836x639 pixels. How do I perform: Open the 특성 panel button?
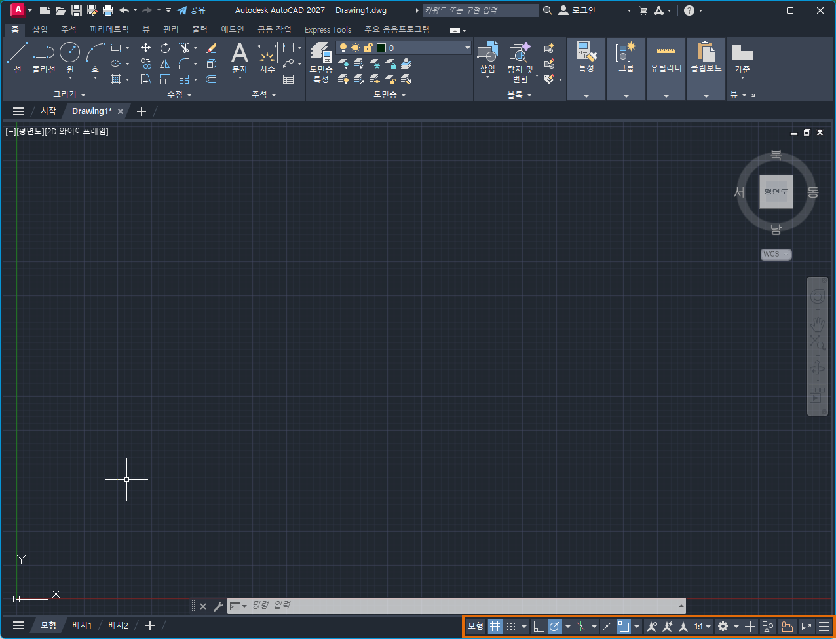tap(586, 69)
